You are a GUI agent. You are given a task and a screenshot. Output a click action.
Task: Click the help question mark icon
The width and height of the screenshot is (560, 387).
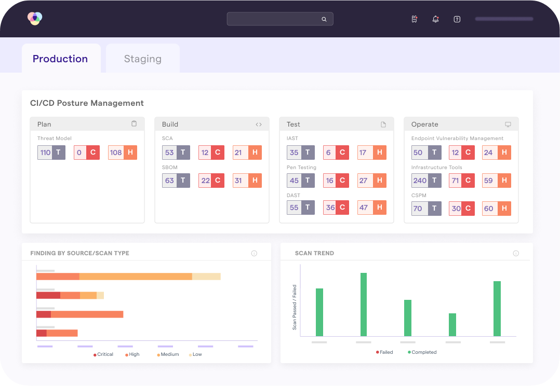(x=457, y=19)
